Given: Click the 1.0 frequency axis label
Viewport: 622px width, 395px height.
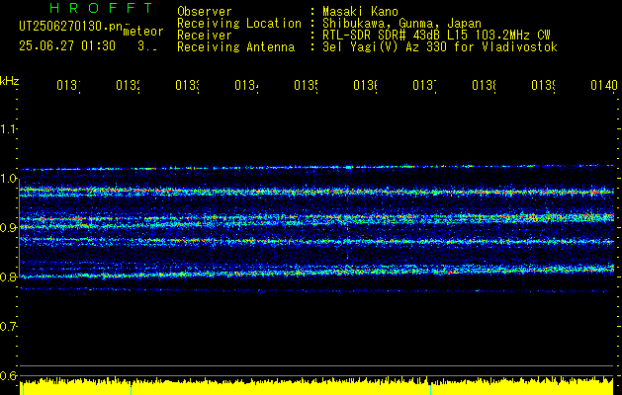Looking at the screenshot, I should tap(8, 179).
